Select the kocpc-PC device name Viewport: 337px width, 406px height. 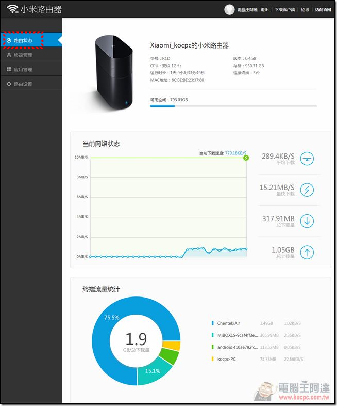pos(227,359)
